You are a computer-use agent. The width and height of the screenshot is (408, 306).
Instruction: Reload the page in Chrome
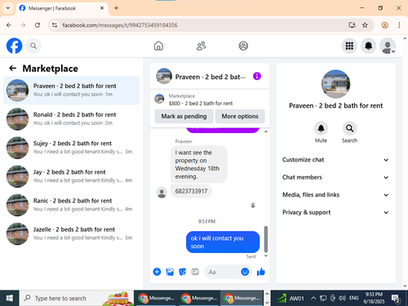coord(38,25)
